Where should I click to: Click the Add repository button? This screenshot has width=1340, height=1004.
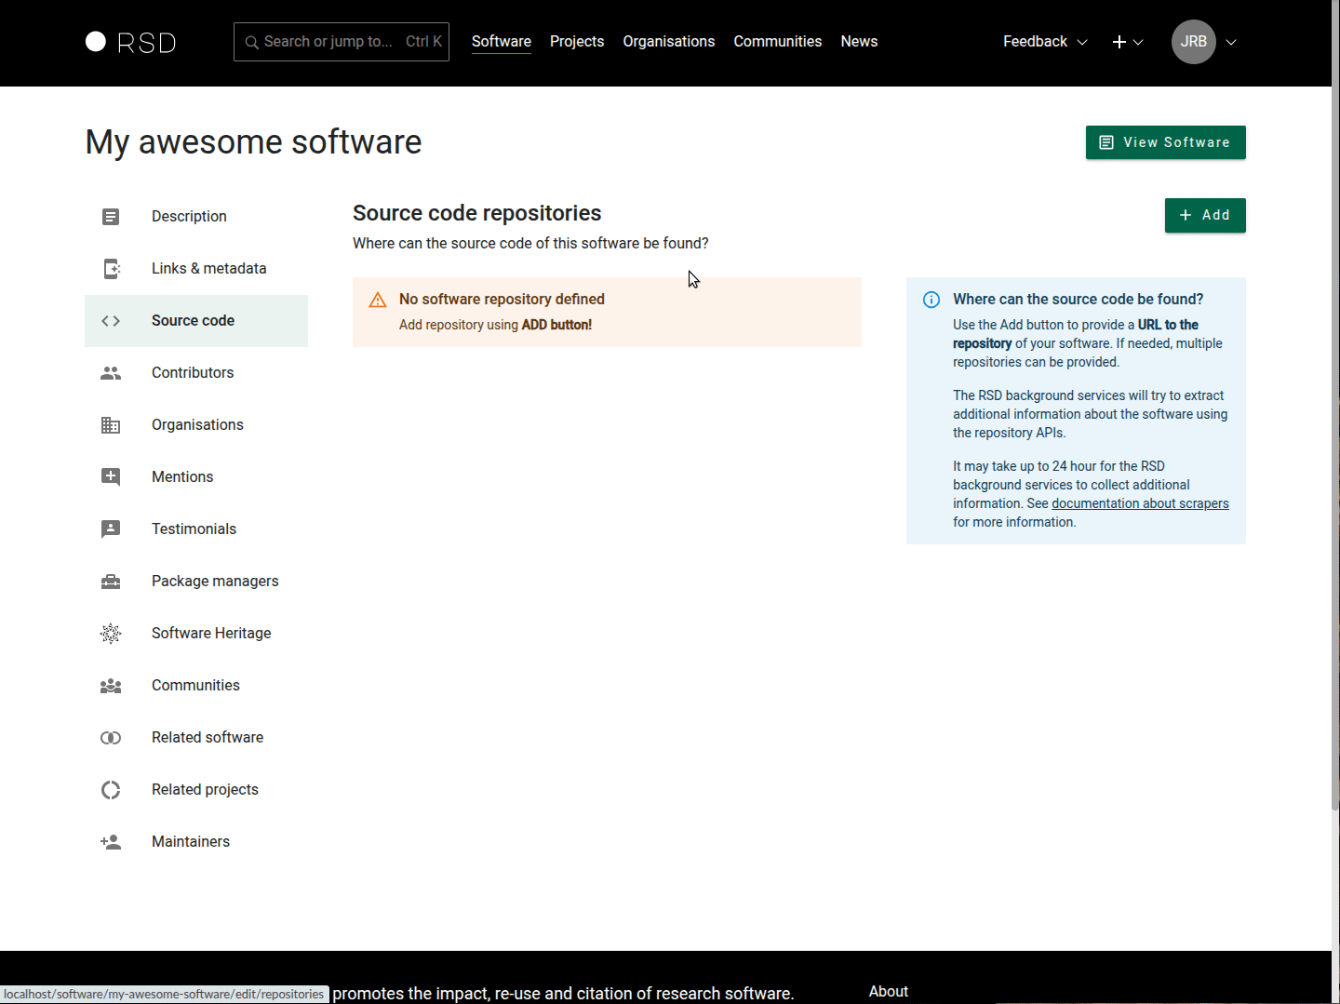click(1204, 215)
